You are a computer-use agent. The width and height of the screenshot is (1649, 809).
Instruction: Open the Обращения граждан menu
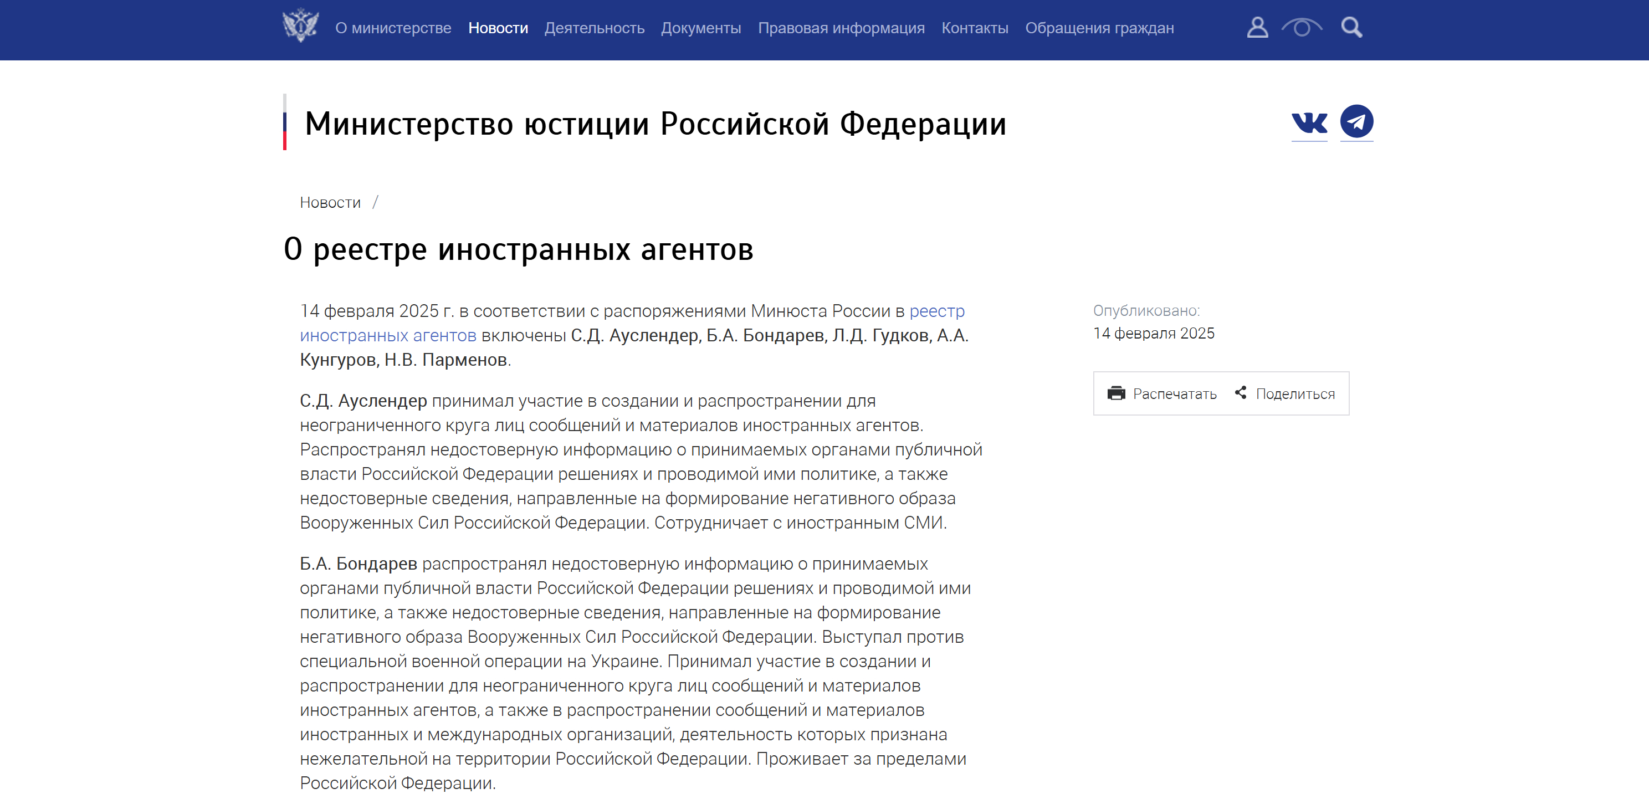click(1099, 28)
